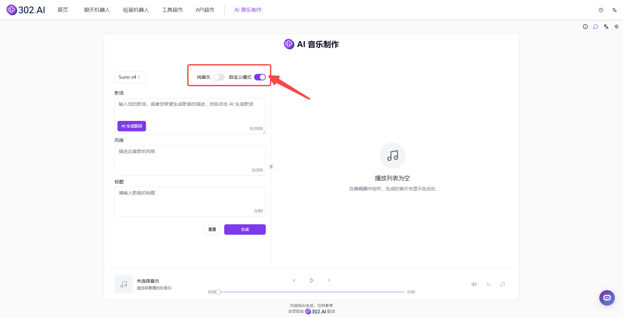Open the Suno v4 model dropdown

[x=130, y=77]
